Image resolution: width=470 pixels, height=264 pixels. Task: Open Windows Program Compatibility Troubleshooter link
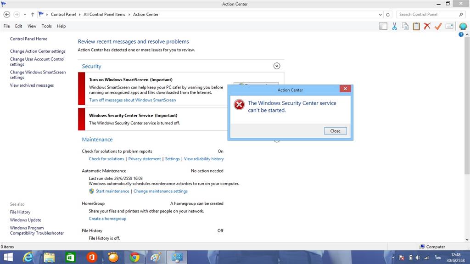tap(37, 230)
